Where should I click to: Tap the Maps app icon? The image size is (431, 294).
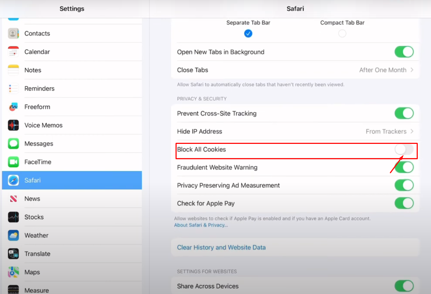click(13, 272)
